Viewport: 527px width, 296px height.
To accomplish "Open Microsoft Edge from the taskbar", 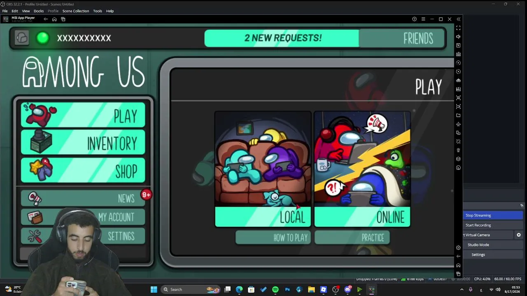I will tap(239, 289).
